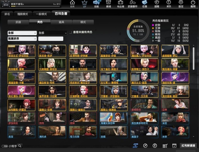Open the 資訊 info icon
The height and width of the screenshot is (152, 199).
[x=169, y=4]
